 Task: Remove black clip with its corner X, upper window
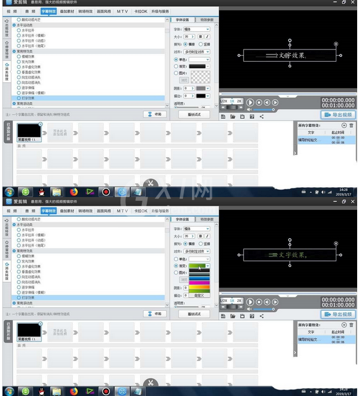coord(40,124)
